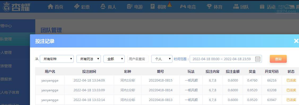Click 已派奖 status for issue 0815
The width and height of the screenshot is (299, 105).
click(x=291, y=80)
